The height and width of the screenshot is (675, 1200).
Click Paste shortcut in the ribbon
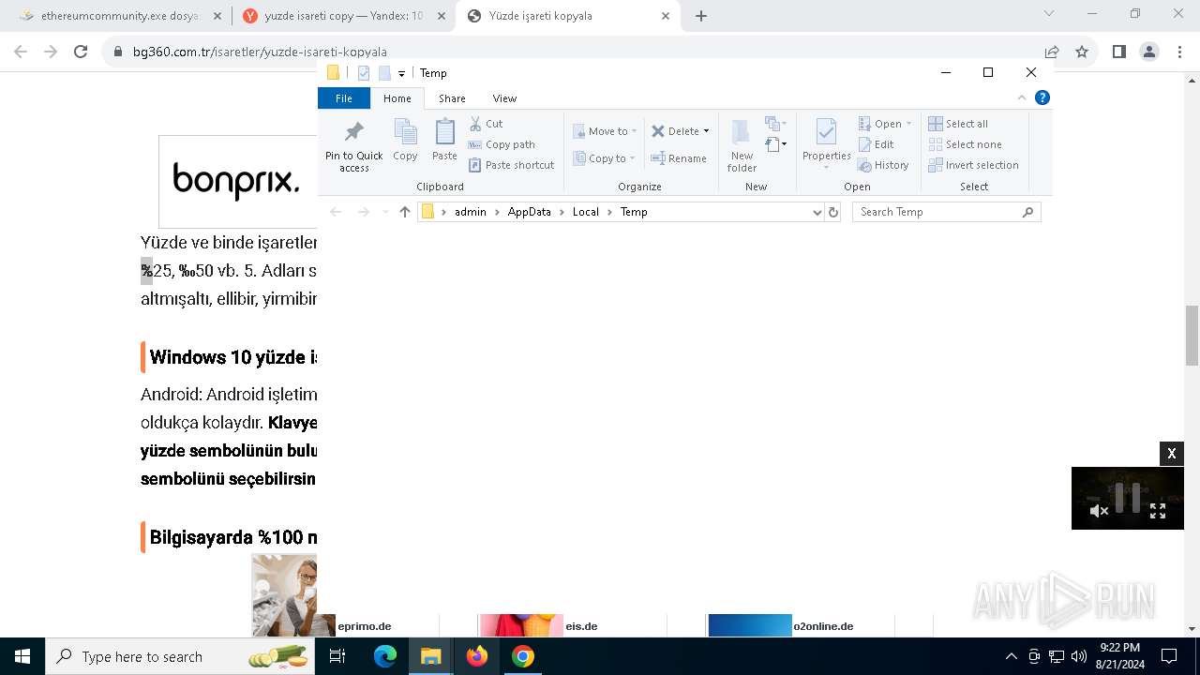[511, 165]
